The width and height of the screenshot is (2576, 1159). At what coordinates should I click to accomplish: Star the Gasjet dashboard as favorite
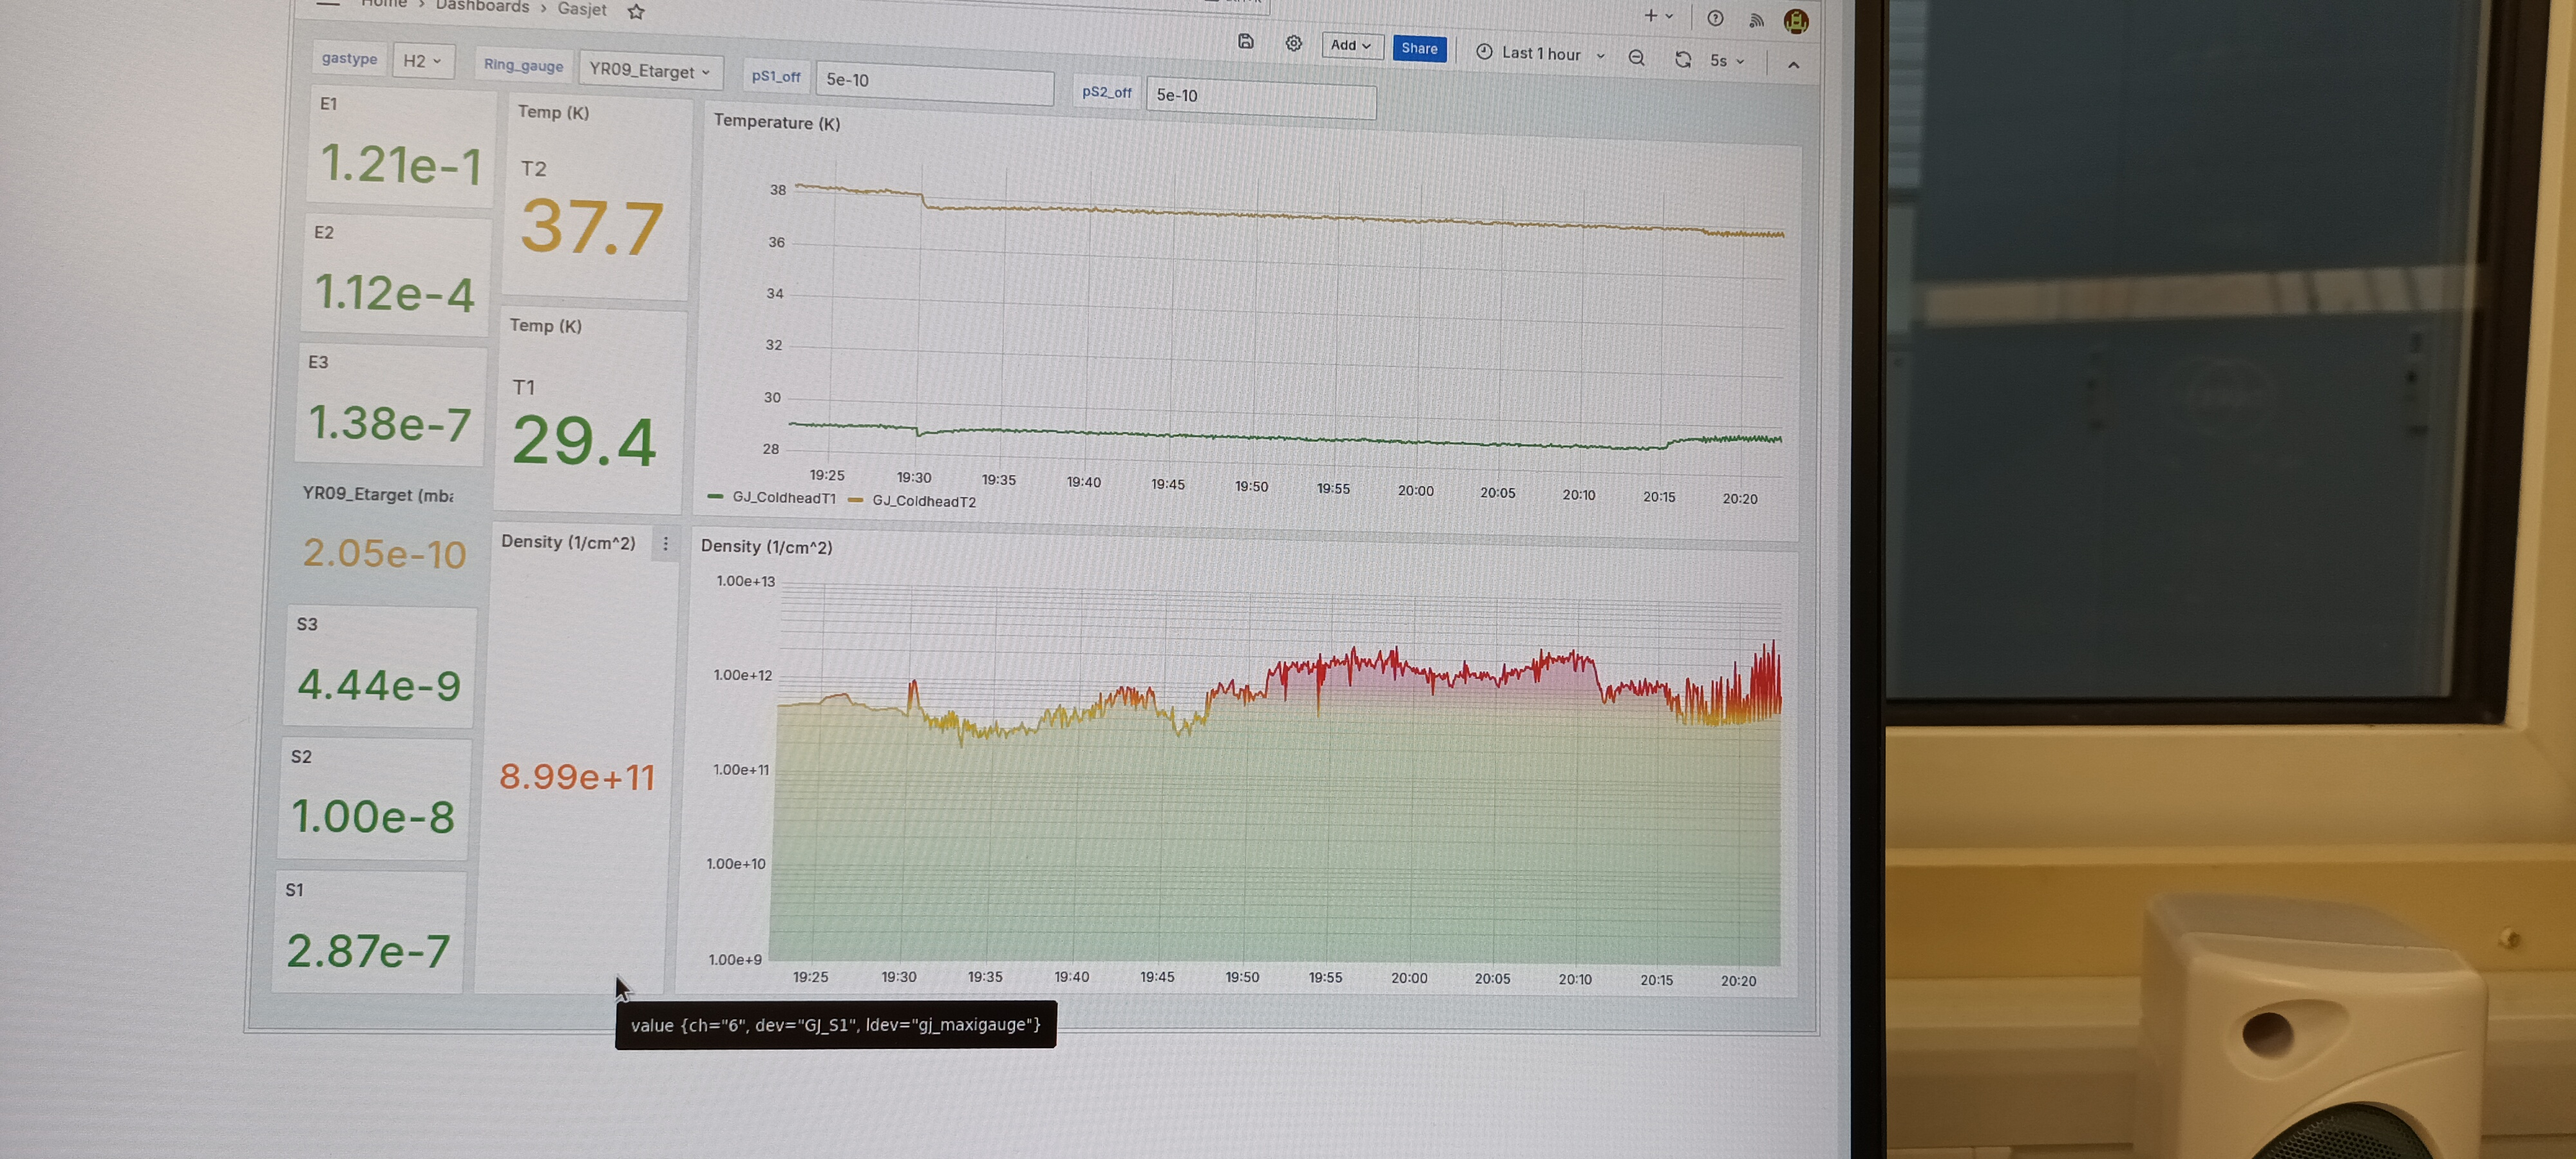[x=636, y=12]
